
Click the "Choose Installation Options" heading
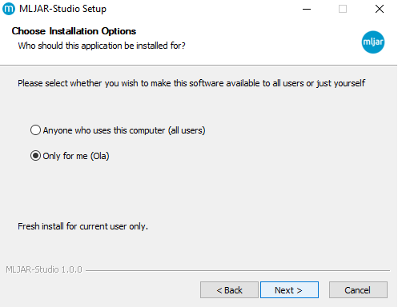pos(74,31)
